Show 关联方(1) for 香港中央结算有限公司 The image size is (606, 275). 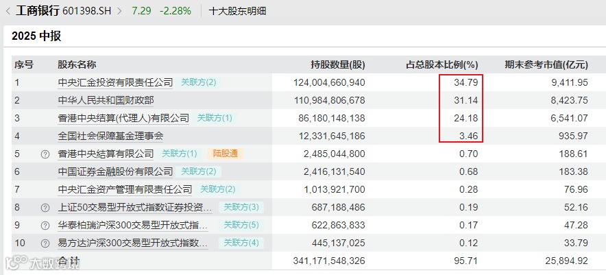[x=180, y=154]
